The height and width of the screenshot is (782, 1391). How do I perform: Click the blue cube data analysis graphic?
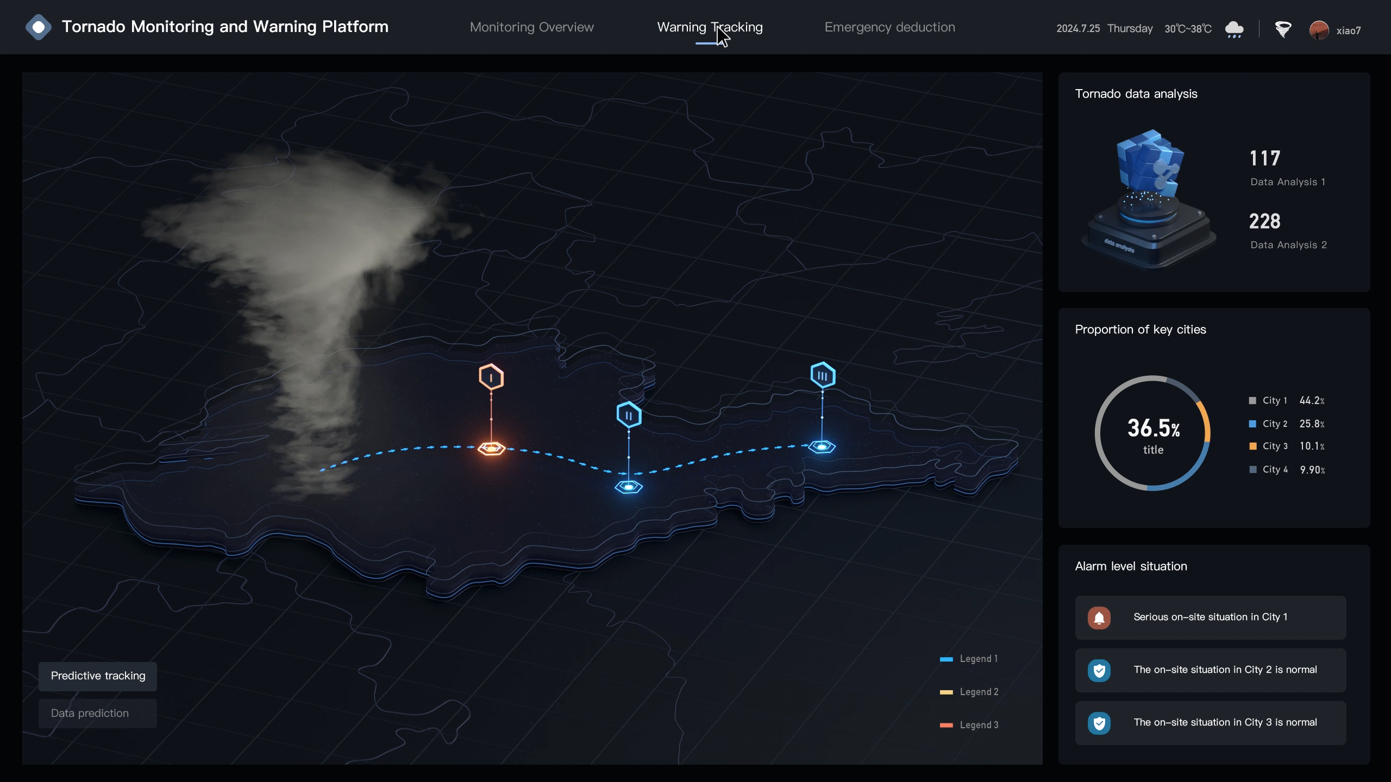point(1150,163)
